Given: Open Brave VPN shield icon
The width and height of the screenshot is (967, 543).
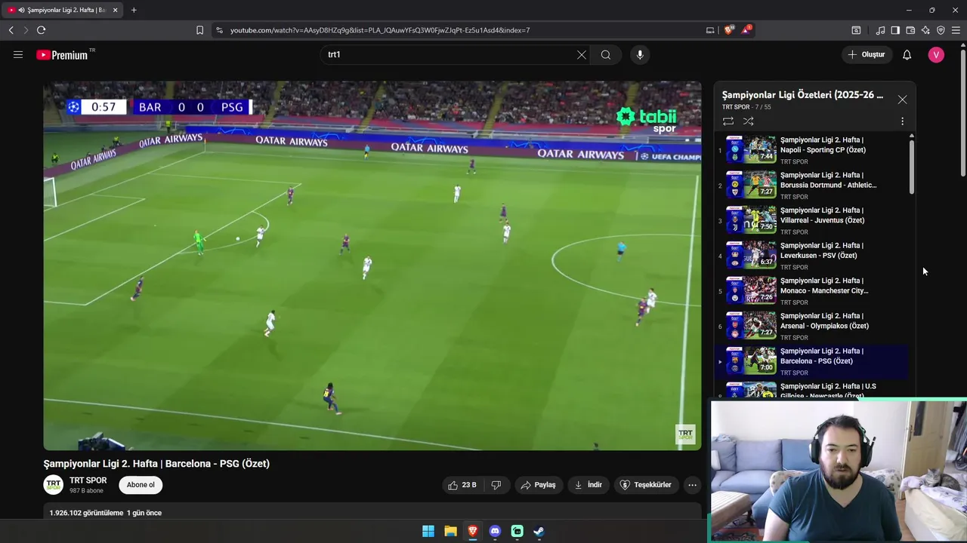Looking at the screenshot, I should 941,30.
